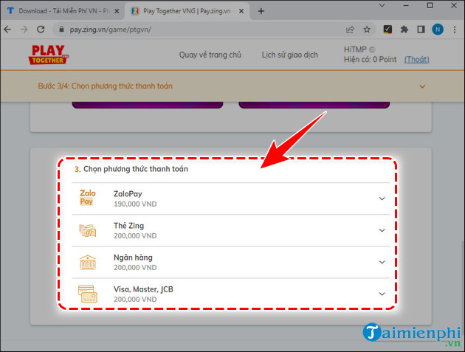Click the ZaloPay logo icon
This screenshot has width=465, height=352.
coord(88,198)
